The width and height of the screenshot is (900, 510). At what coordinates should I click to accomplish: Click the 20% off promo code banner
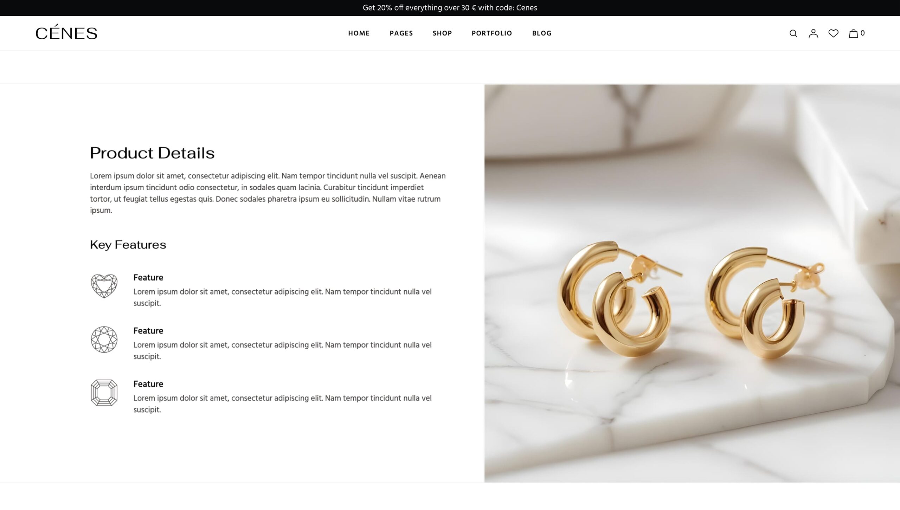[x=450, y=8]
